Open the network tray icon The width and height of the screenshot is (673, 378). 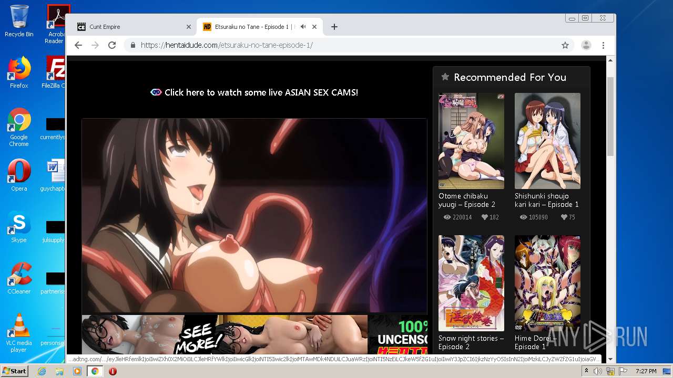pos(610,371)
